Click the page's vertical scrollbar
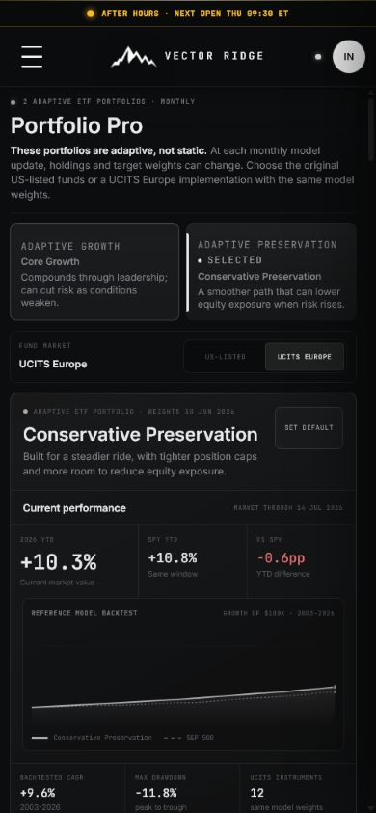This screenshot has height=813, width=376. 370,129
